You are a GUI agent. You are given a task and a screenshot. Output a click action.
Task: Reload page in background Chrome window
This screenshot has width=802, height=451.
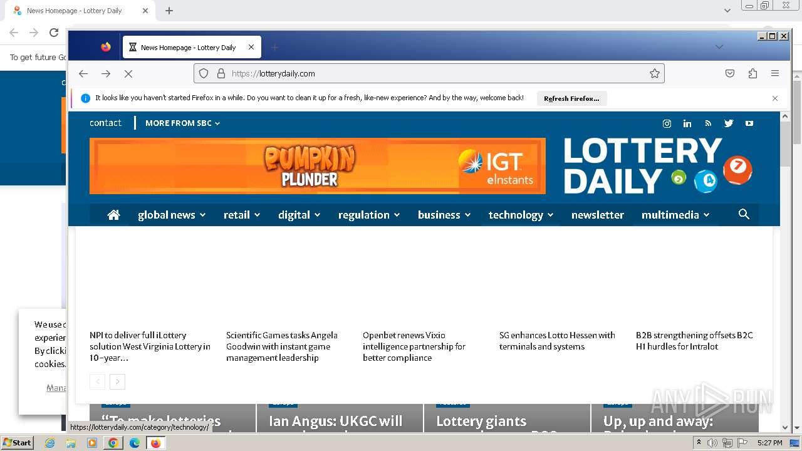(54, 33)
